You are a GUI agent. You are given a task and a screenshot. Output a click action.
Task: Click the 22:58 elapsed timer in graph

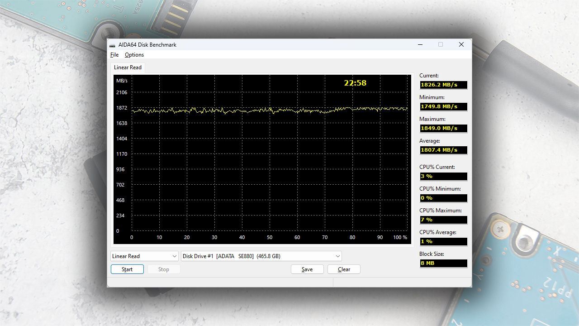[355, 83]
